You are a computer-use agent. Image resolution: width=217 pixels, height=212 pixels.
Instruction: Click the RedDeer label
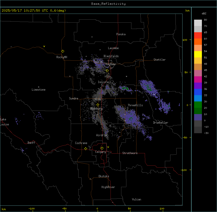111,64
